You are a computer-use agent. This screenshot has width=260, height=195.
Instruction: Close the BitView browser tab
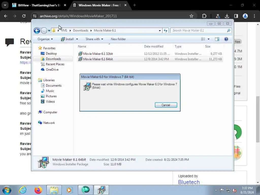click(65, 5)
